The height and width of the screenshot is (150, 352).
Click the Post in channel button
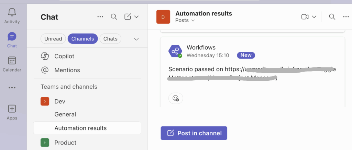tap(194, 133)
